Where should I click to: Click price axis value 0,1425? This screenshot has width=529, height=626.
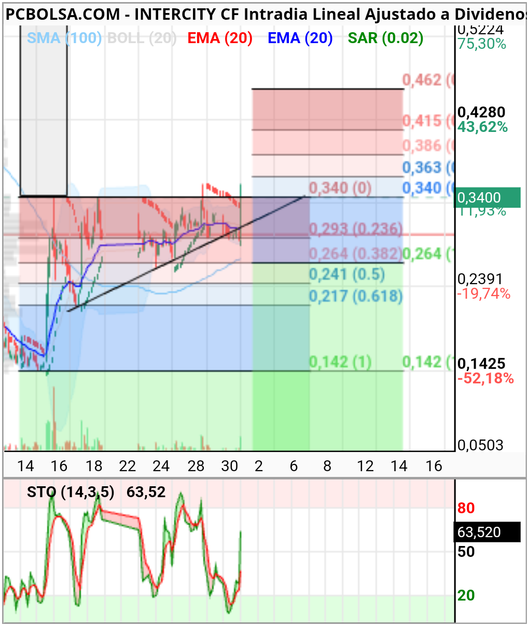[x=481, y=363]
